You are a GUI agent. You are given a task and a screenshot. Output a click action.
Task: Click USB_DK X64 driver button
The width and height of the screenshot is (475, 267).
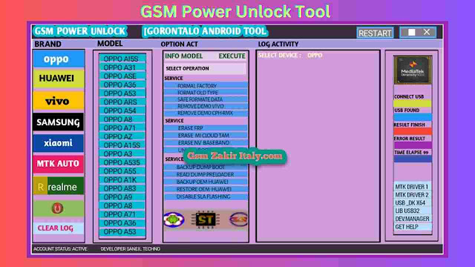(413, 202)
